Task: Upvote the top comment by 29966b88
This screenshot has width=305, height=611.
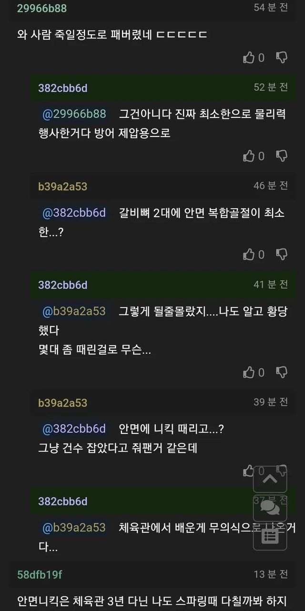Action: click(x=249, y=58)
